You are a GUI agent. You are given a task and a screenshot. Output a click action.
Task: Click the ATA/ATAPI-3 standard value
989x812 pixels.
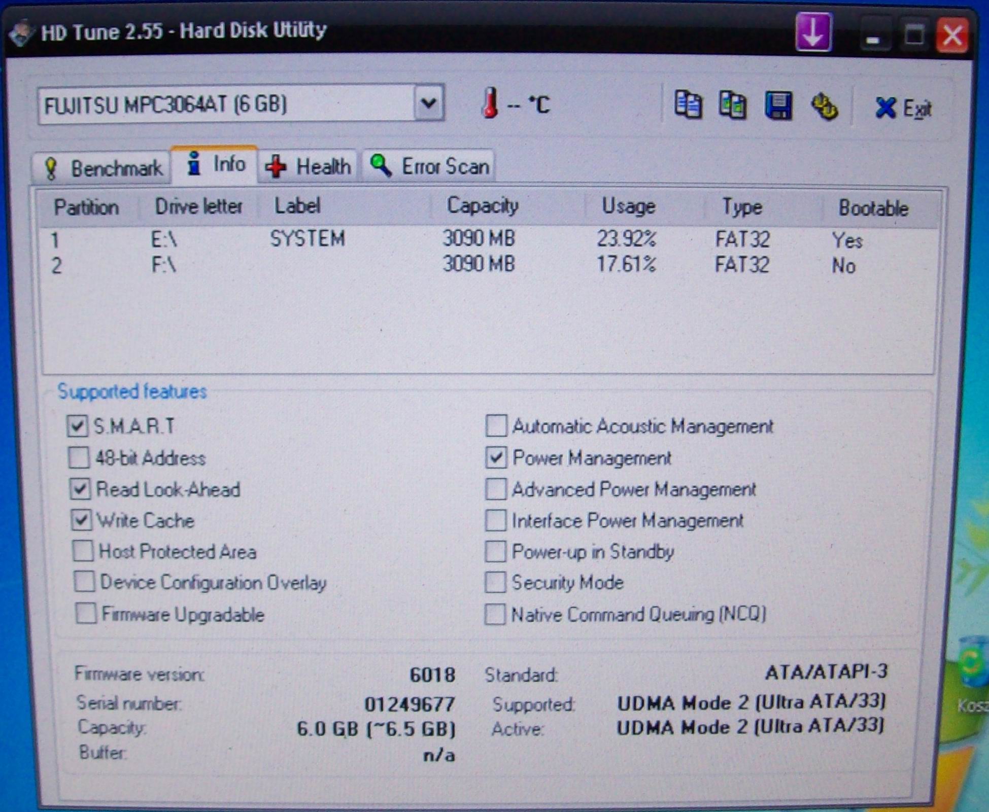coord(827,672)
